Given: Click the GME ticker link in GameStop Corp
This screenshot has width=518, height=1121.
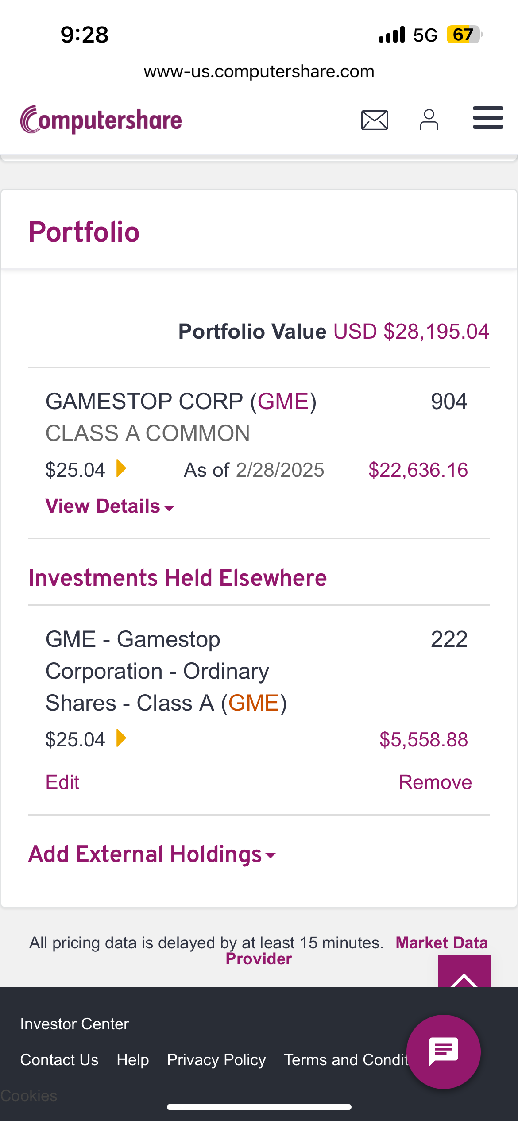Looking at the screenshot, I should (x=283, y=402).
